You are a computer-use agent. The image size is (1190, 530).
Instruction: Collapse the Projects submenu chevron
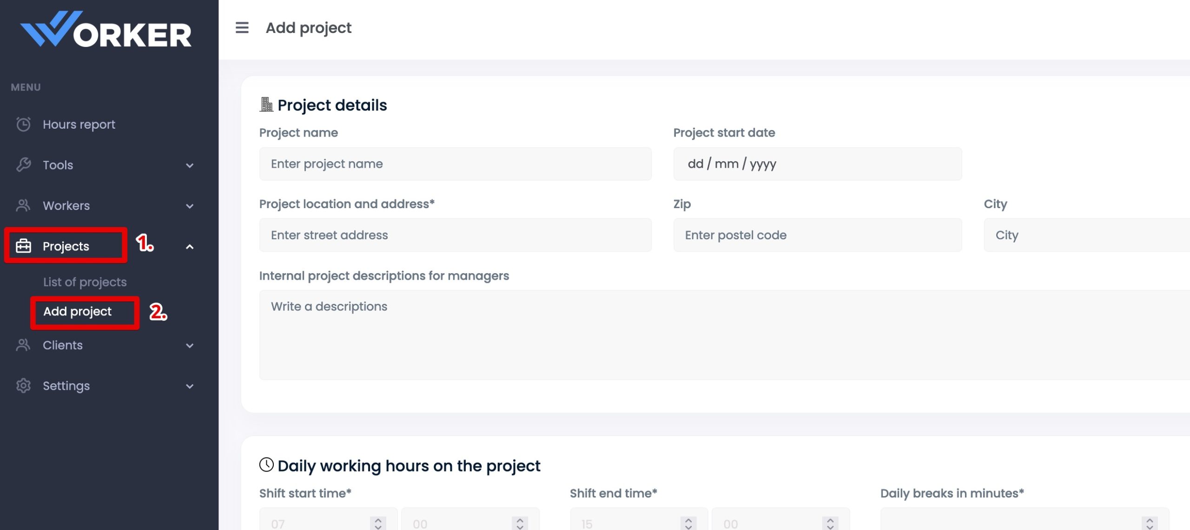click(x=190, y=247)
